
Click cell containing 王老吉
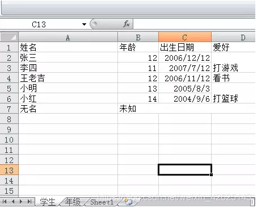coord(68,78)
